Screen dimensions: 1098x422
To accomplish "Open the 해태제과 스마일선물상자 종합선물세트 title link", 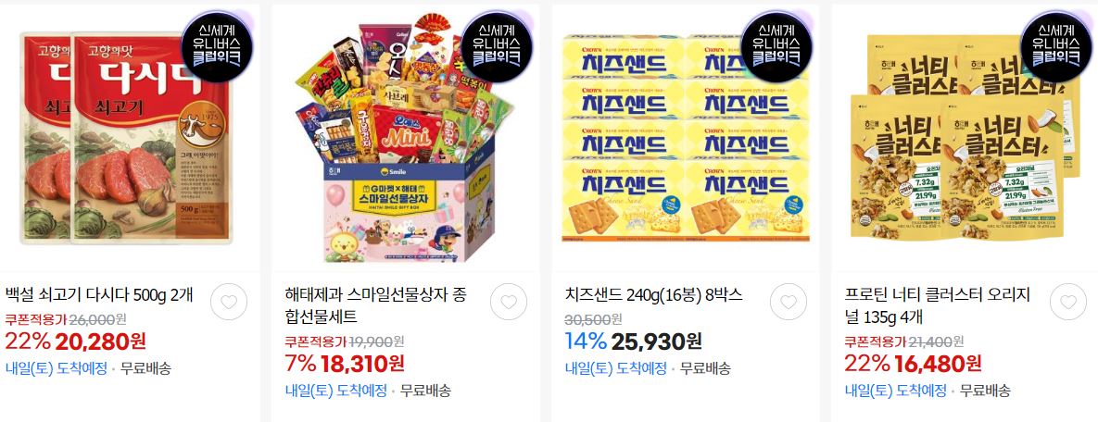I will pyautogui.click(x=376, y=305).
